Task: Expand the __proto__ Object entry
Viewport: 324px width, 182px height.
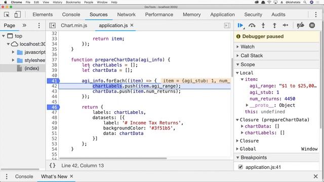Action: [x=247, y=105]
